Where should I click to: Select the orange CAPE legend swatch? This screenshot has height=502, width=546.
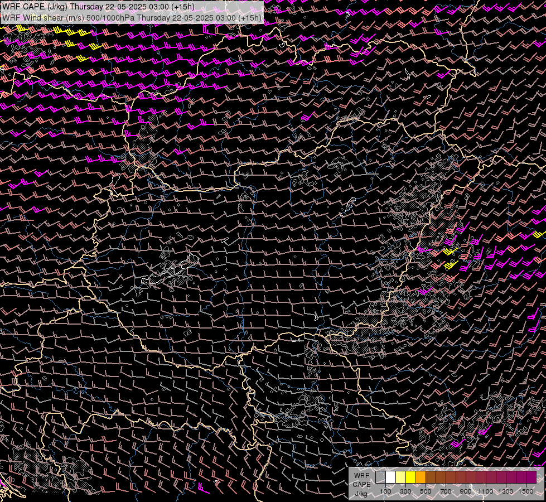coord(421,477)
